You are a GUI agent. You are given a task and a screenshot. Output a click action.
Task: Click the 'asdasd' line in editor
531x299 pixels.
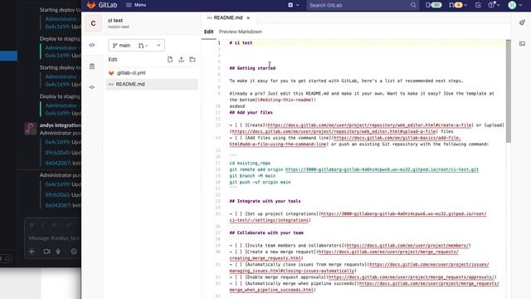point(237,106)
